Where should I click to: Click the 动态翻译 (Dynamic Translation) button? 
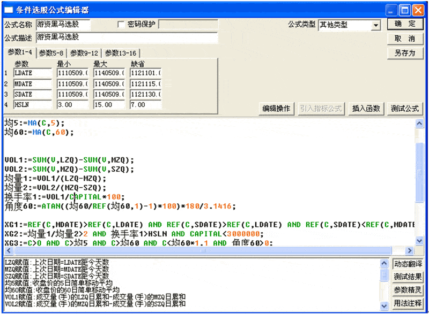tap(407, 264)
